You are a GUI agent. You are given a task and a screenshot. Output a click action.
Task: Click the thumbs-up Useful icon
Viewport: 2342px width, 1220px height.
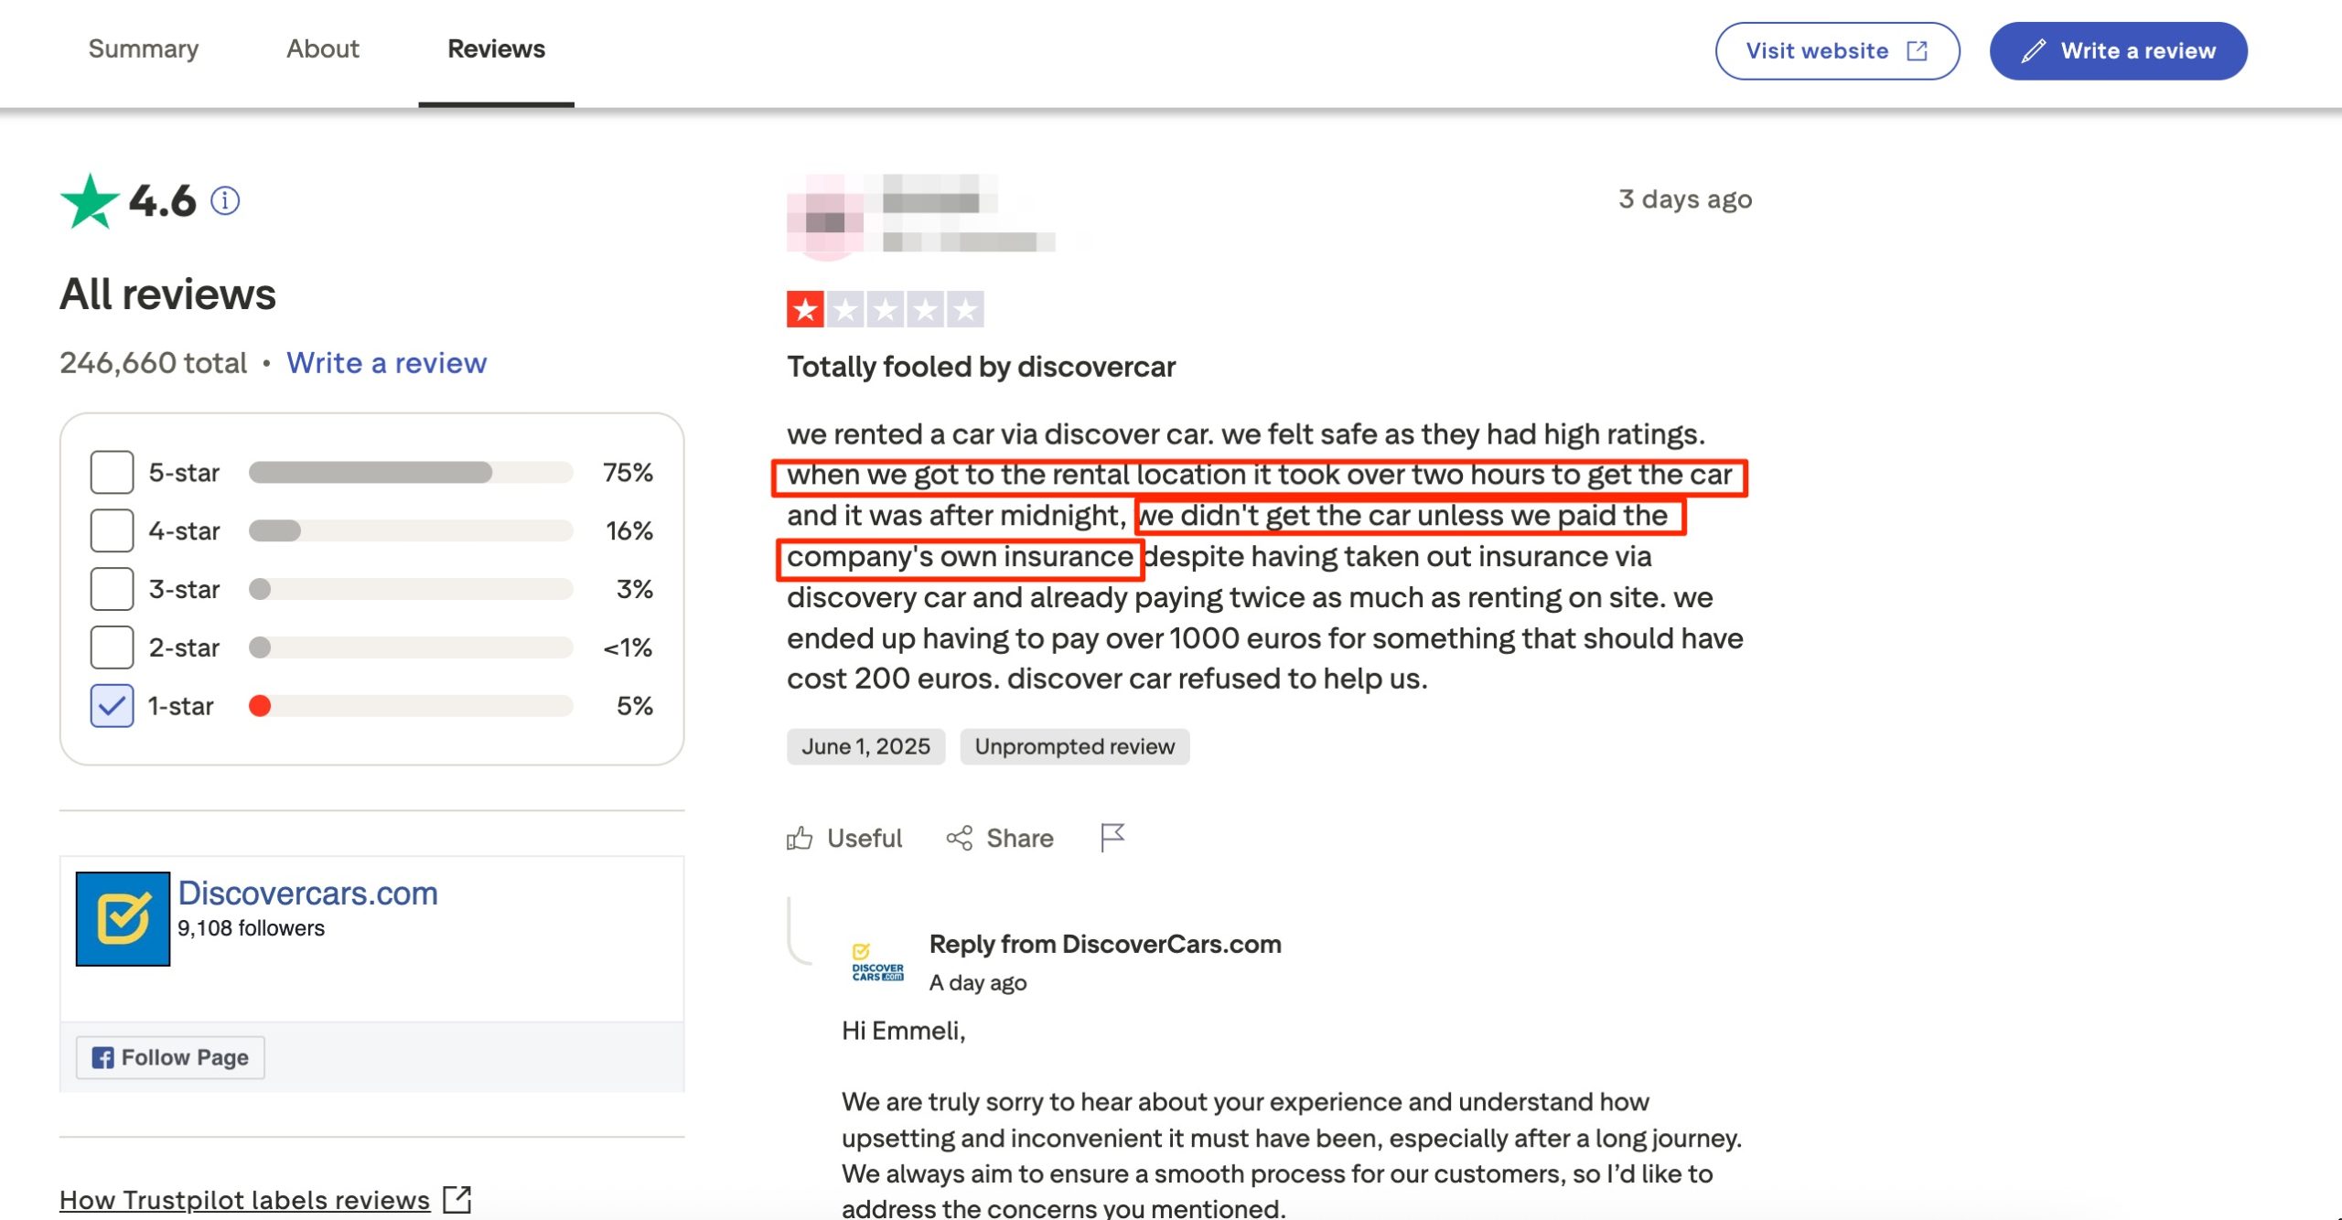click(x=800, y=838)
